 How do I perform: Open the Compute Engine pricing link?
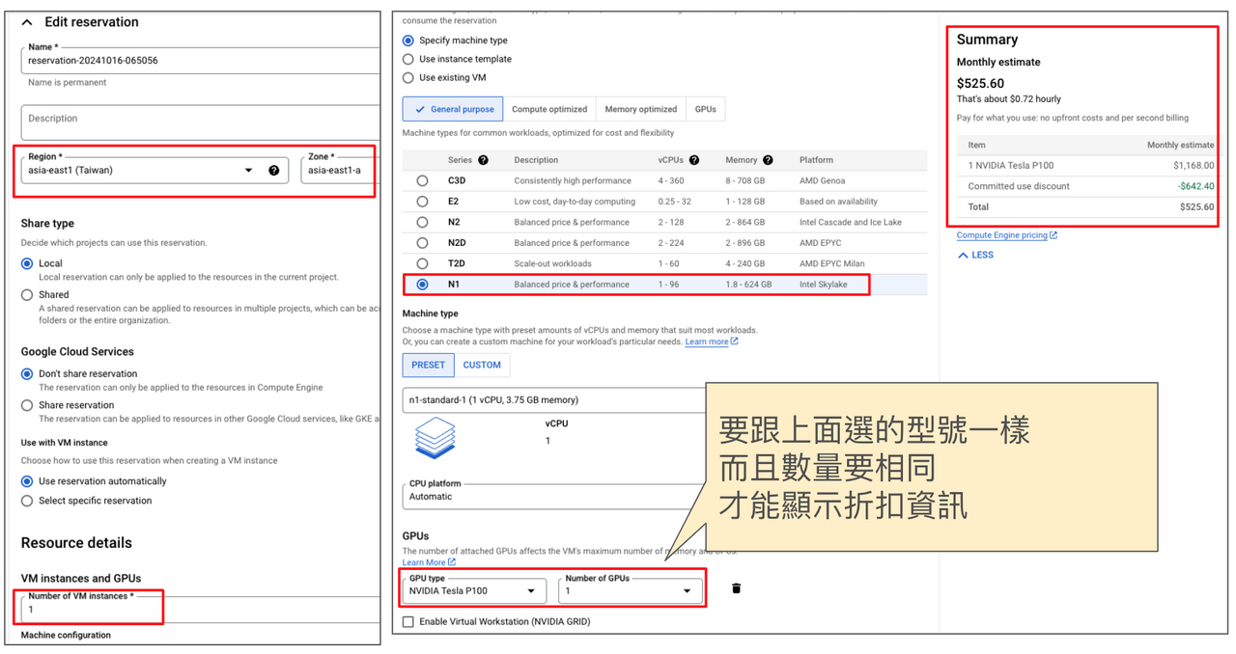click(x=1004, y=234)
